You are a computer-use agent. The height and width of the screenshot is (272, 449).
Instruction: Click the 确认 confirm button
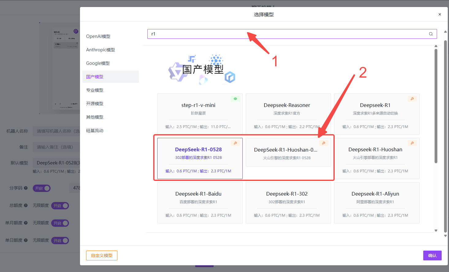[x=432, y=255]
